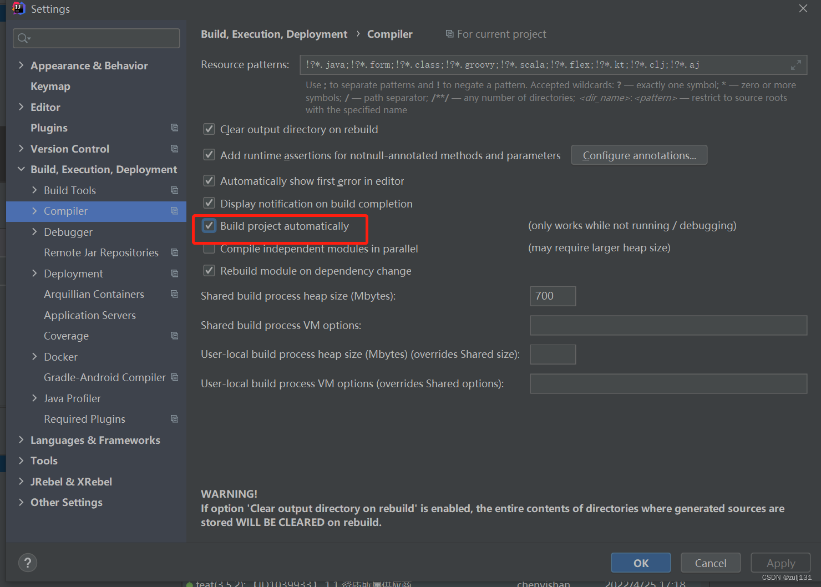Click the project icon beside Arquillian Containers

coord(174,294)
